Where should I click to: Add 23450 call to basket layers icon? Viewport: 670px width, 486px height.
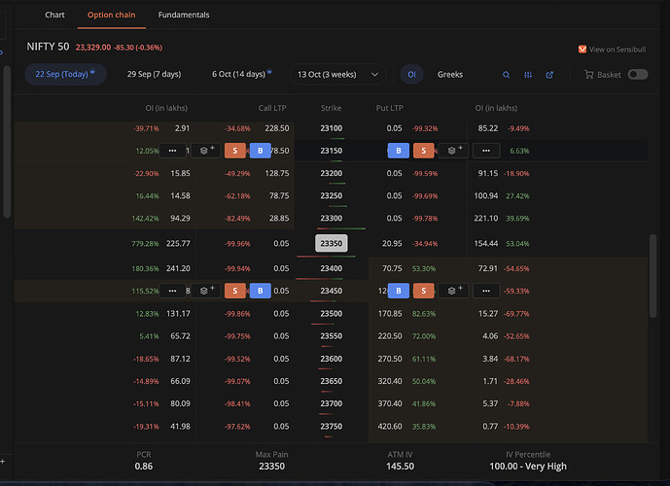(205, 291)
